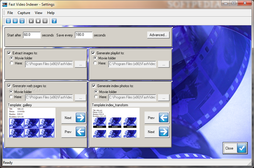Start indexing with the Play toolbar icon

pos(31,21)
